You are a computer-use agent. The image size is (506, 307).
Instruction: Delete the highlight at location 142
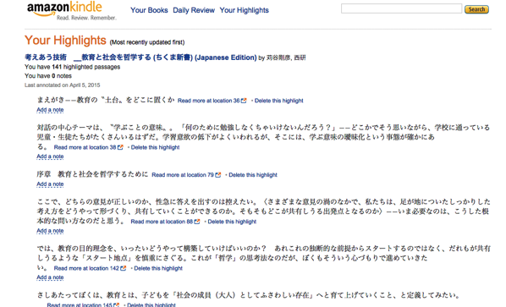click(x=158, y=268)
